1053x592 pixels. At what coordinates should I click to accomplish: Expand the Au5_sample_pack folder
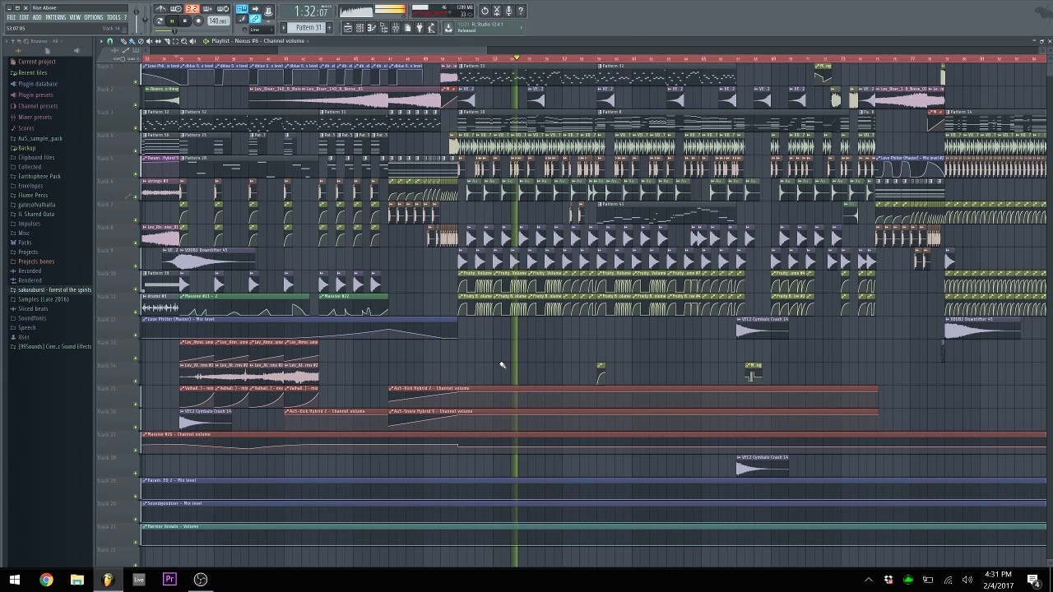(x=39, y=138)
